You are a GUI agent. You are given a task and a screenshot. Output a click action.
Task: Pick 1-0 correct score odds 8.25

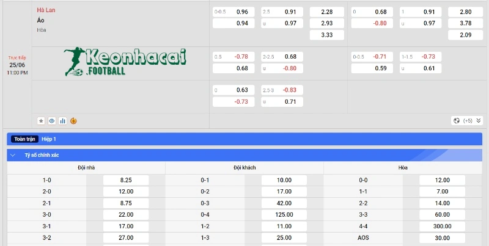(x=126, y=180)
